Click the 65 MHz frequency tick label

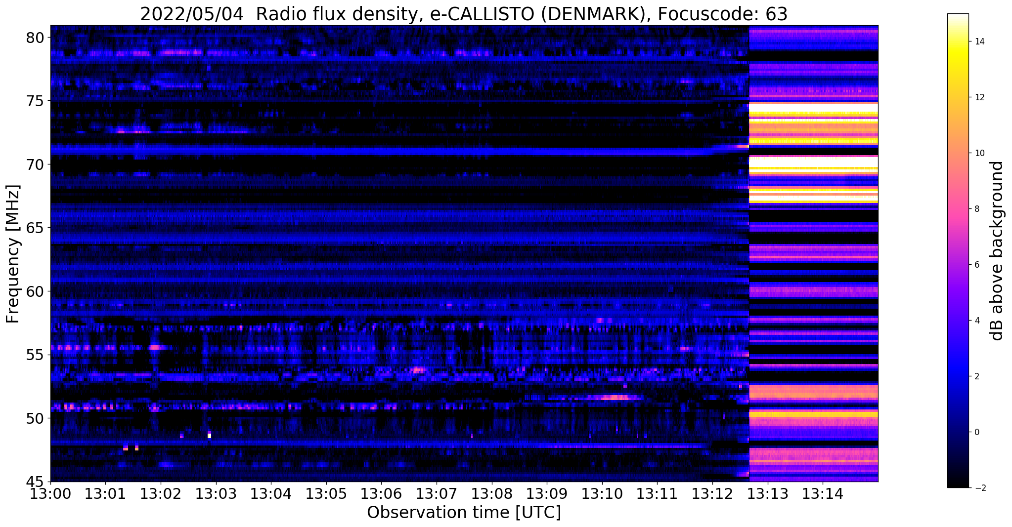pos(35,228)
